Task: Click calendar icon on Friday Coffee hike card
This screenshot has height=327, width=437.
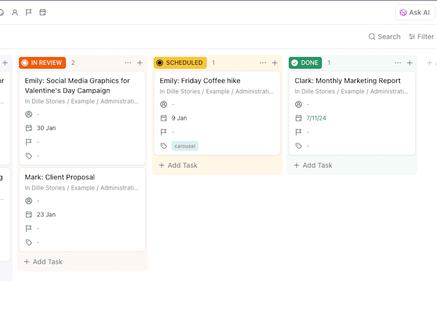Action: tap(163, 118)
